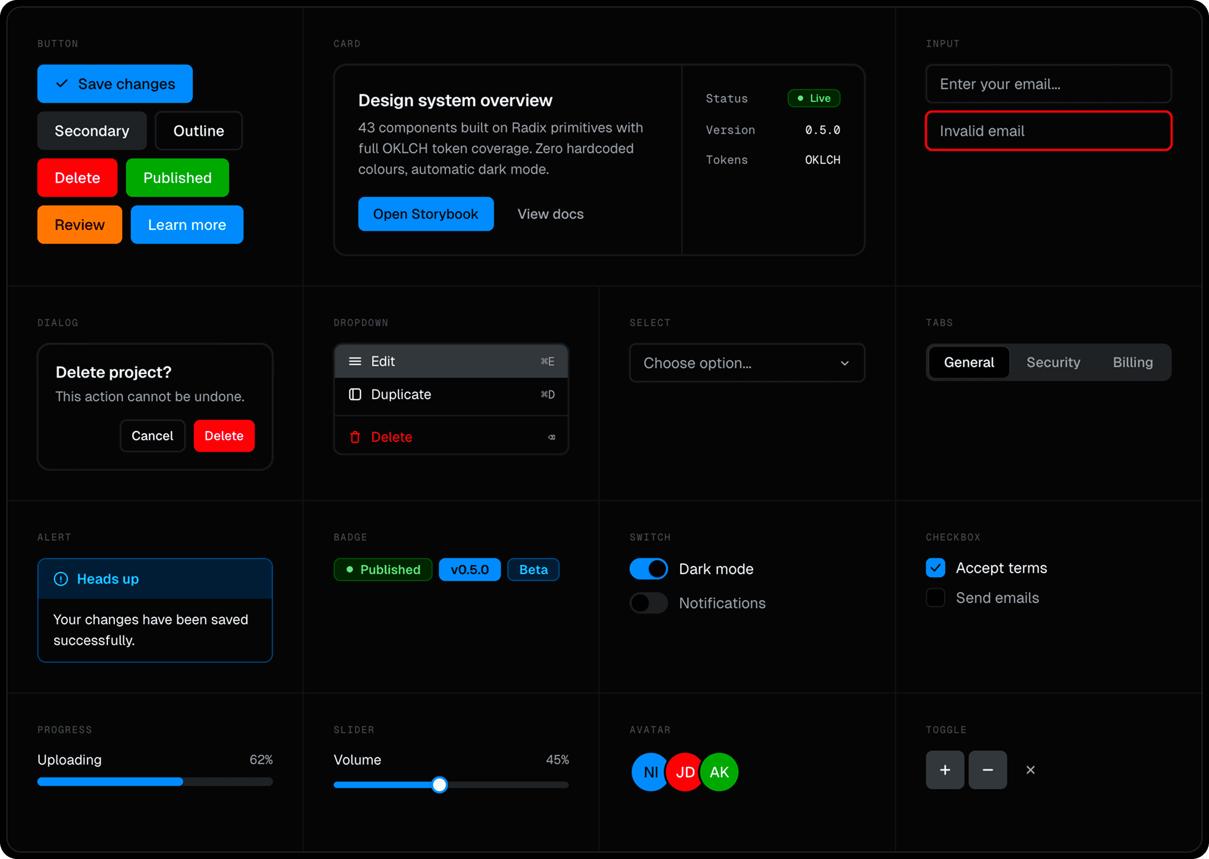
Task: Click the X icon in the Toggle section
Action: click(x=1031, y=770)
